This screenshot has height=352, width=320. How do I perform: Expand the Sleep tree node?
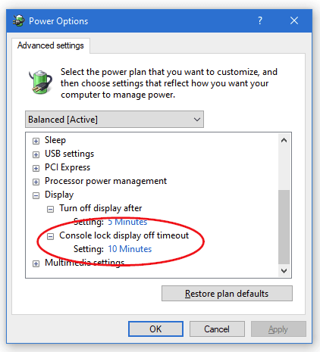click(36, 141)
